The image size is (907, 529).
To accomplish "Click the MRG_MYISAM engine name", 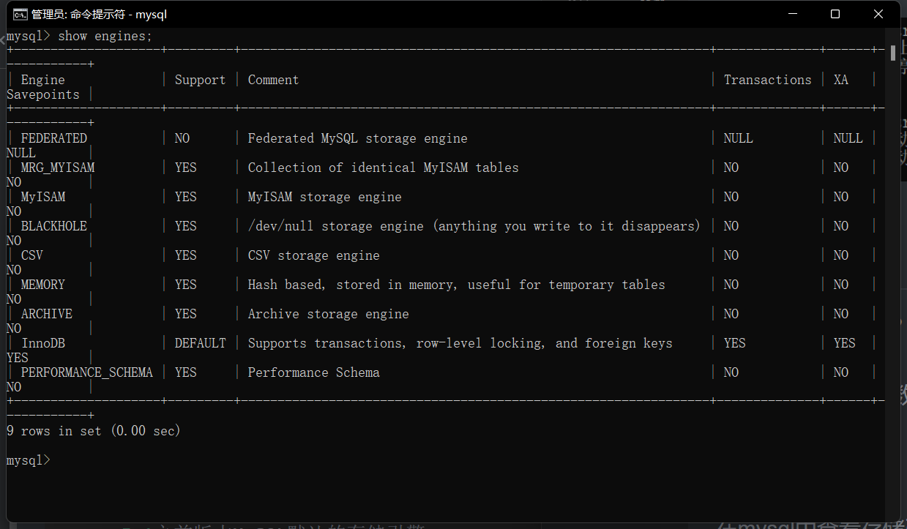I will point(57,168).
